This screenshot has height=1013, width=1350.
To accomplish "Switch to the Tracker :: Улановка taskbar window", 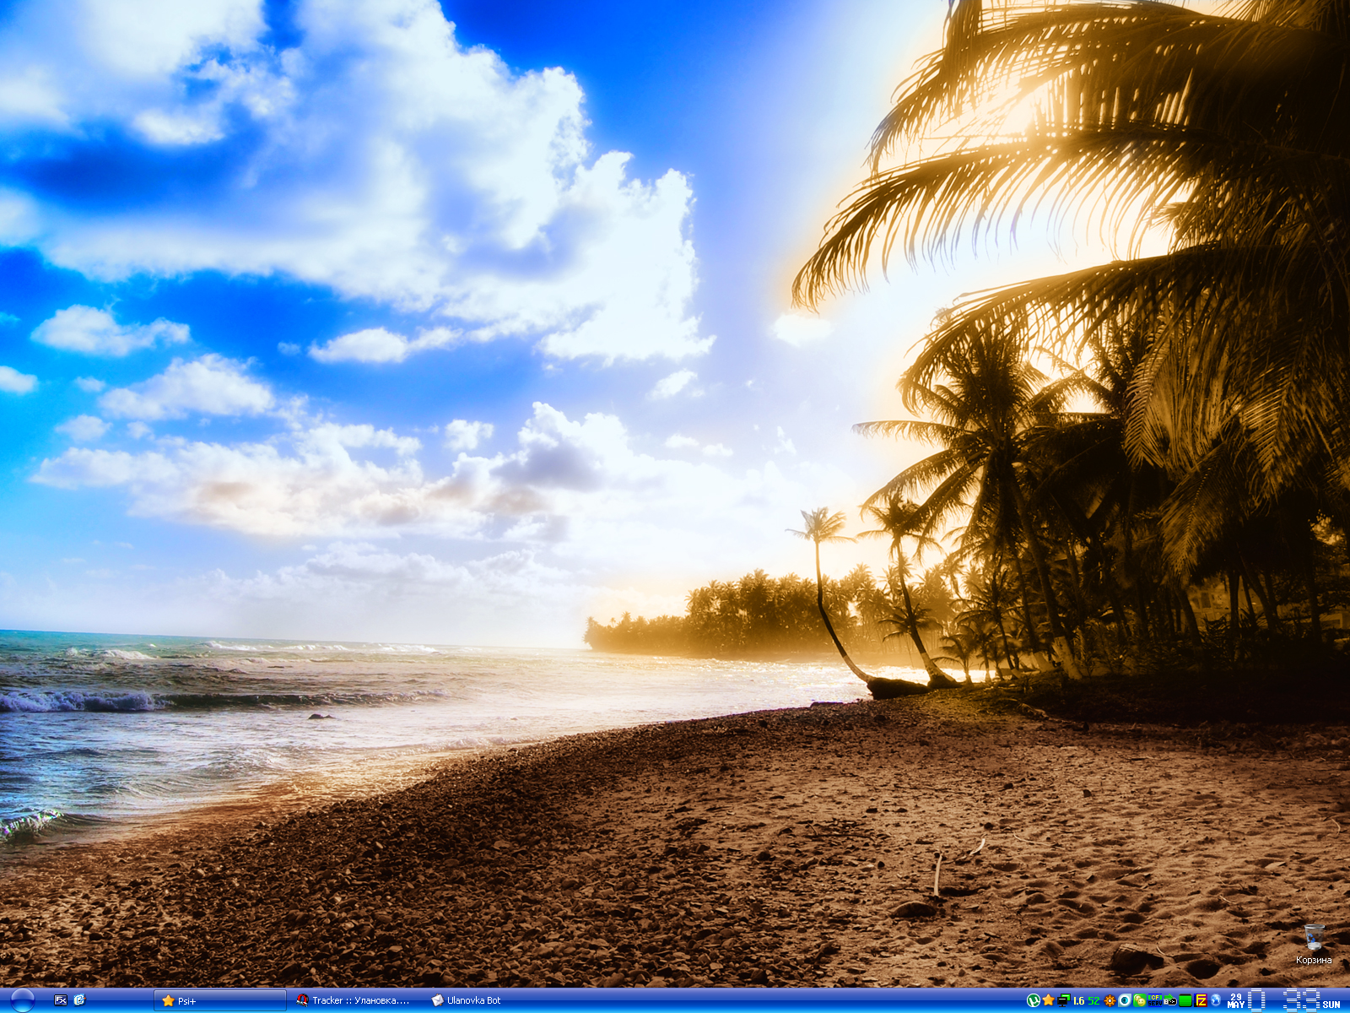I will tap(356, 1000).
